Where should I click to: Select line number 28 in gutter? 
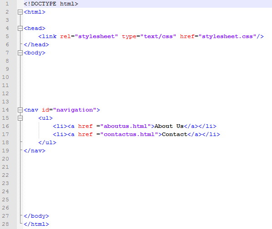[5, 224]
